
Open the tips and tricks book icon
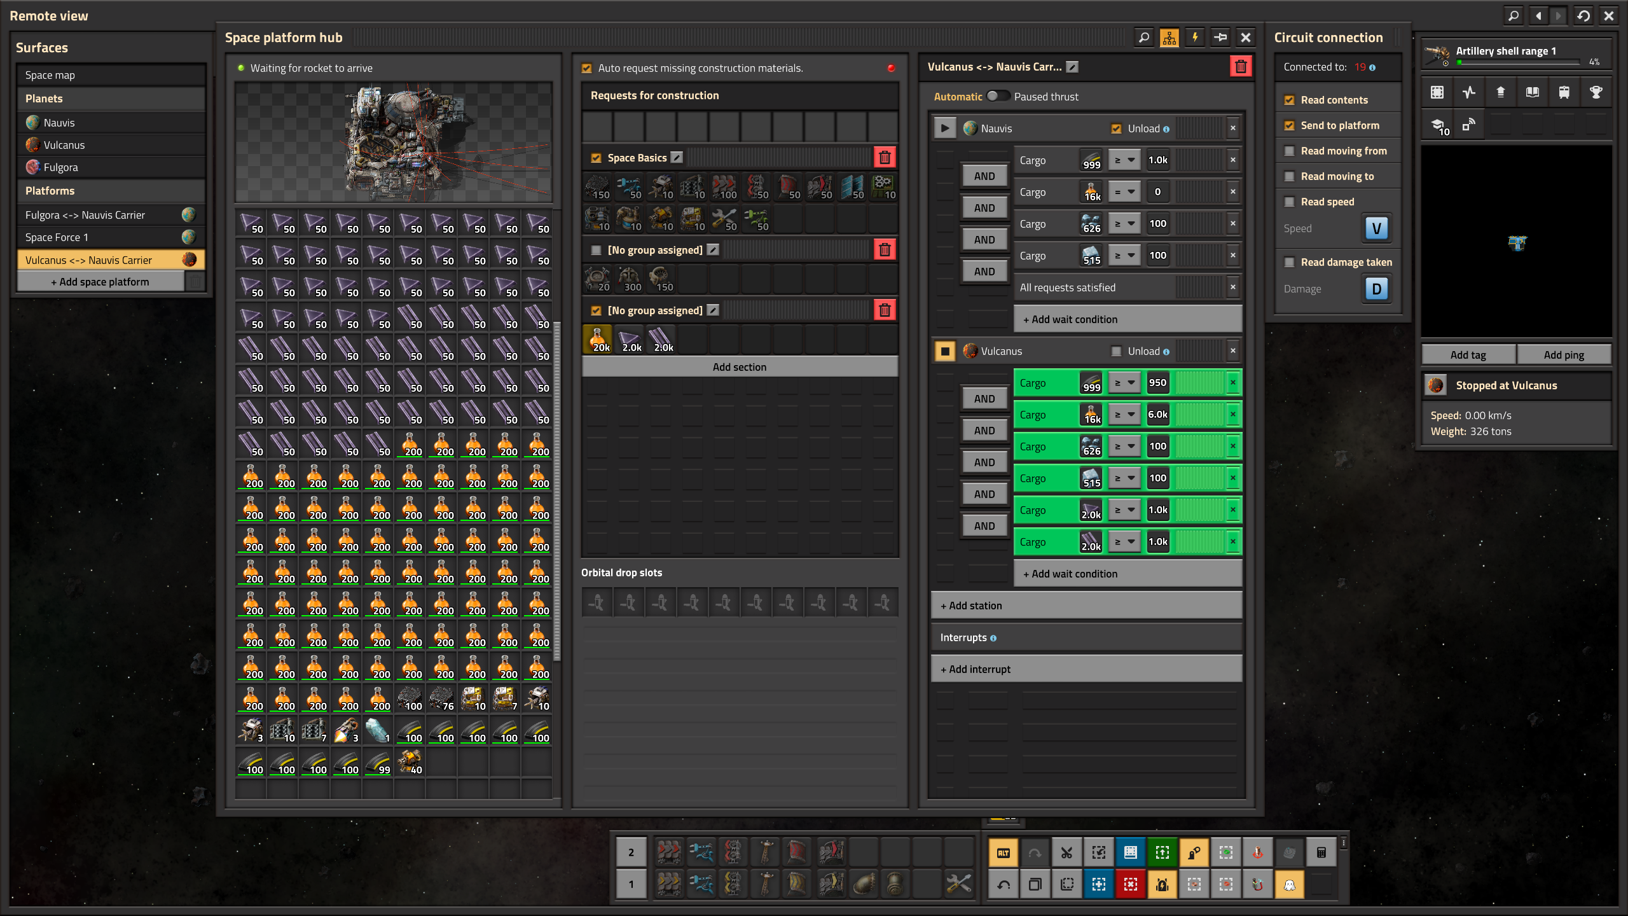(1532, 92)
